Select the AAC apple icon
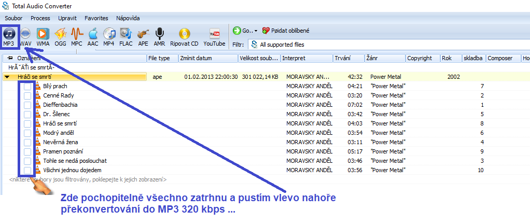The width and height of the screenshot is (530, 224). [x=93, y=36]
